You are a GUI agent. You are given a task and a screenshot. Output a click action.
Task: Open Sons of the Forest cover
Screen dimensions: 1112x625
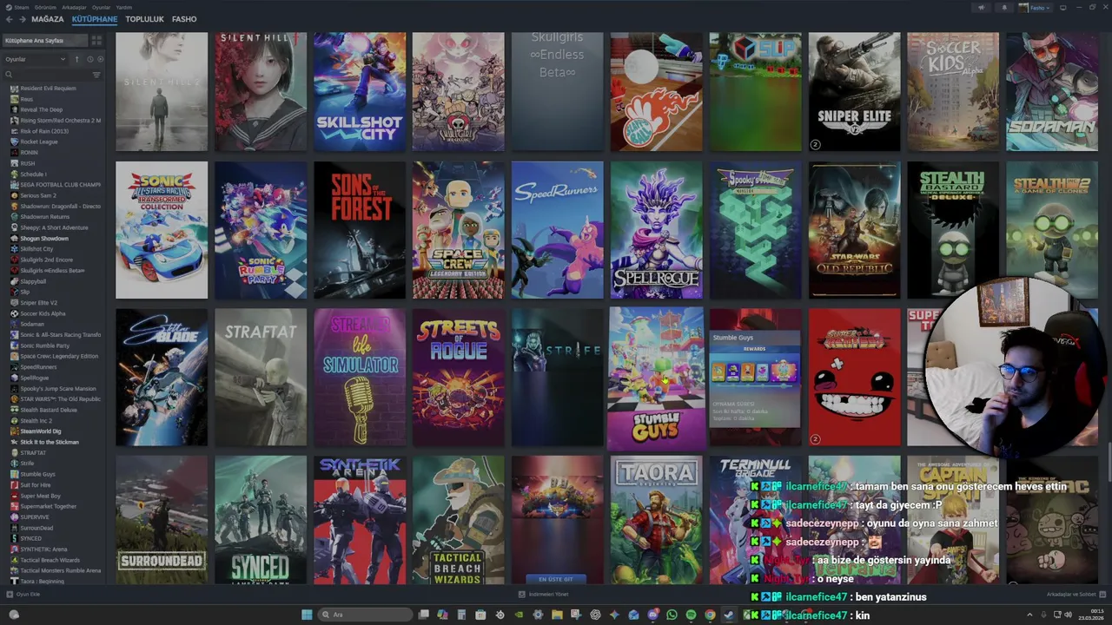360,230
